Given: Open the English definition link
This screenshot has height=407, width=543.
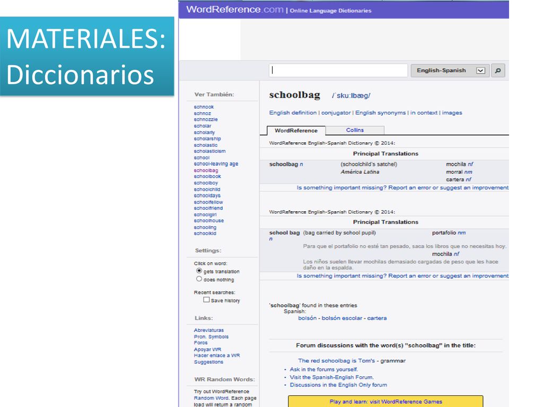Looking at the screenshot, I should tap(293, 113).
